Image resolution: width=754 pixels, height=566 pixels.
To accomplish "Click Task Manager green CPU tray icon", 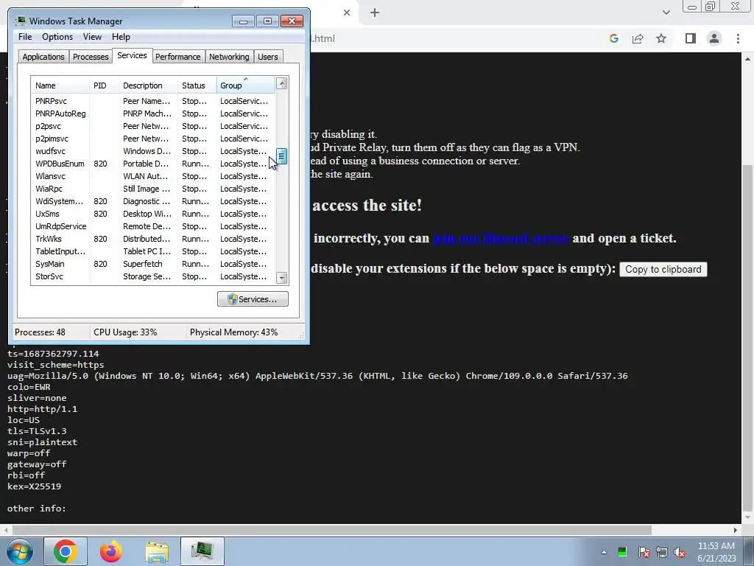I will tap(622, 552).
